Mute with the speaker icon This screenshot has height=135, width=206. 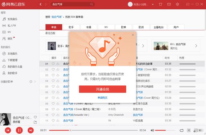click(x=152, y=130)
